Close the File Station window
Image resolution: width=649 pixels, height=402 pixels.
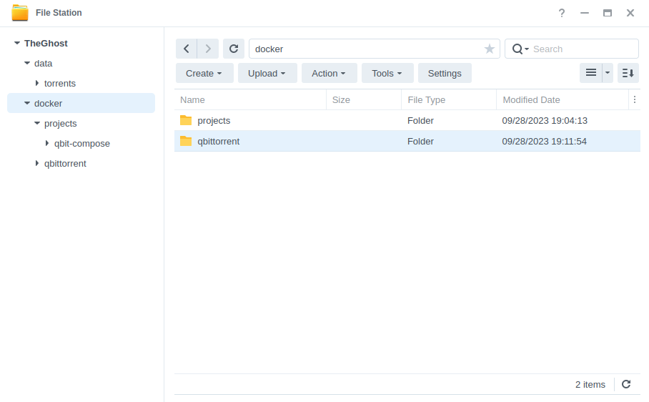coord(630,13)
